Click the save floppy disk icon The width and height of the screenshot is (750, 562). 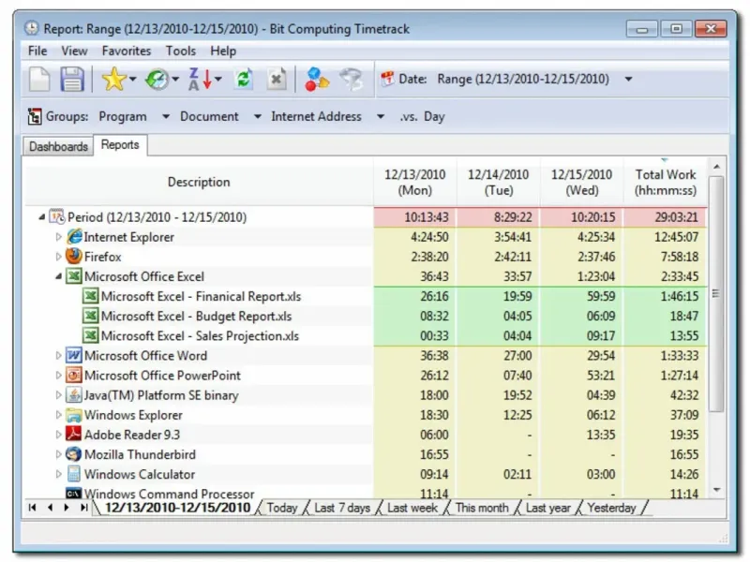[72, 80]
